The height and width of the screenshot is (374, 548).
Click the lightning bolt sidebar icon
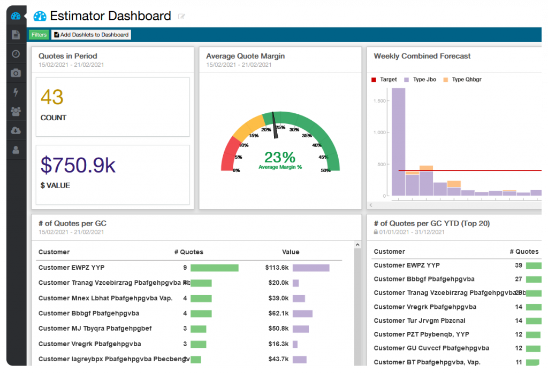pos(16,92)
